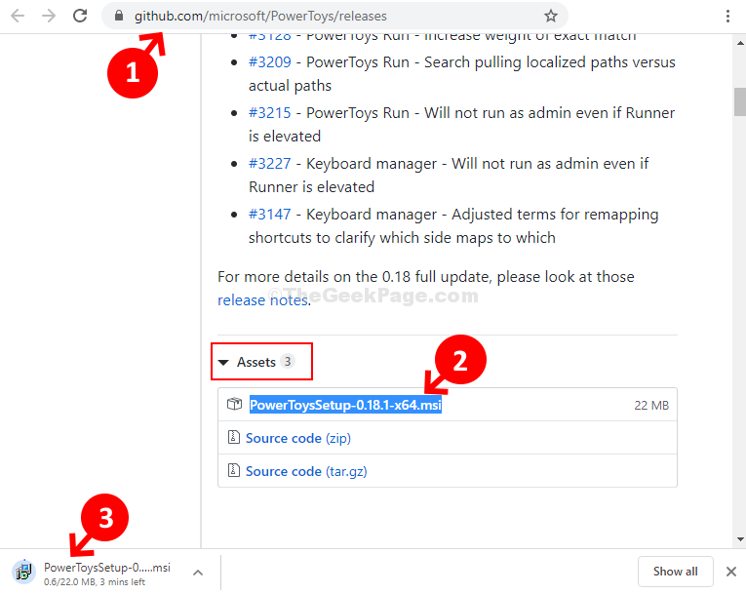The image size is (746, 594).
Task: Open the release notes link
Action: tap(263, 300)
